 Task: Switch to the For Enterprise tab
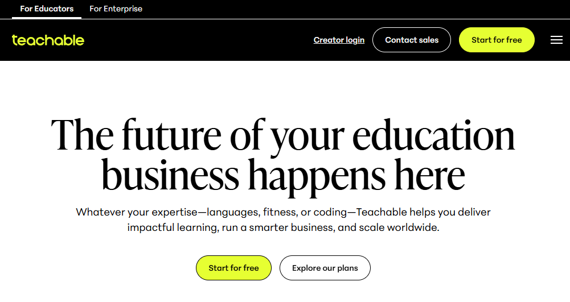coord(116,9)
